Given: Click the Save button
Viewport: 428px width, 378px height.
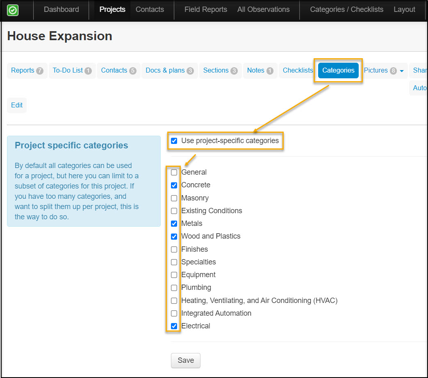Looking at the screenshot, I should point(185,360).
